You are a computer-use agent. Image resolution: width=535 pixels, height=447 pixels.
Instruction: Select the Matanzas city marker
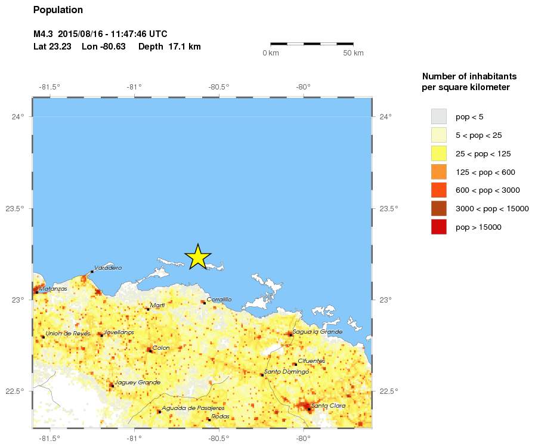(37, 292)
